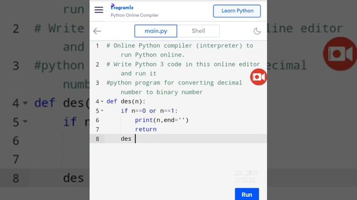Click line number 3 in the gutter

(98, 83)
